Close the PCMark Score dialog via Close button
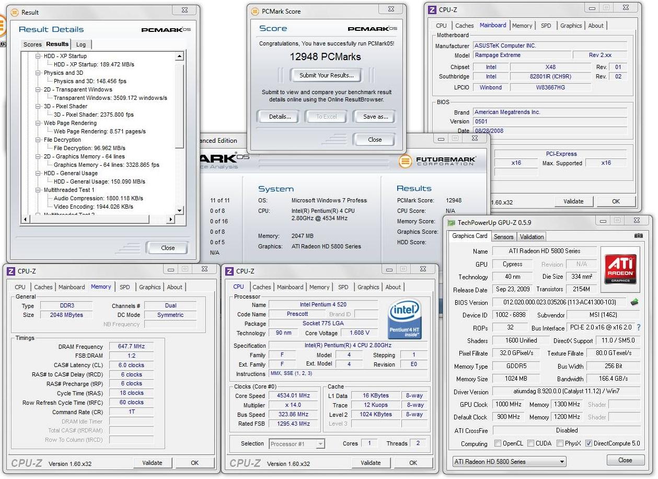658x479 pixels. (375, 140)
